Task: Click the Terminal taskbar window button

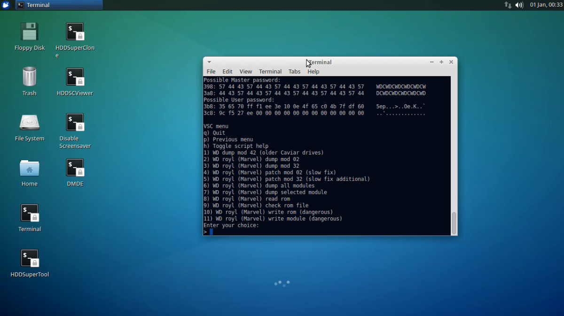Action: 59,5
